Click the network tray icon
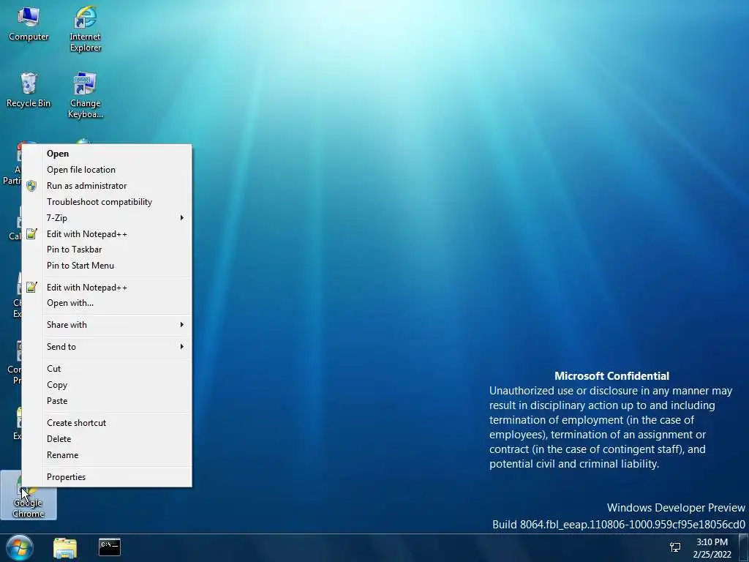The image size is (749, 562). point(675,547)
